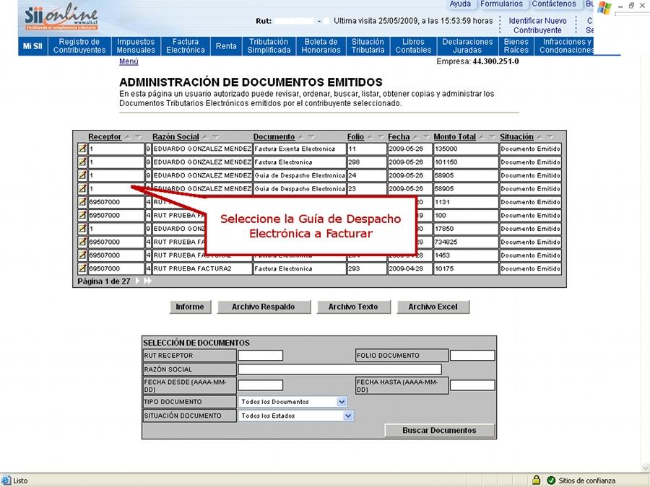
Task: Go to next page using single arrow
Action: pos(138,281)
